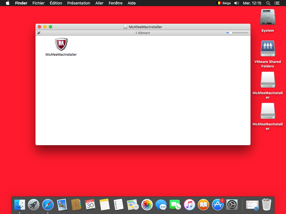Minimize the McAfeeMacInstaller window with yellow button
Image resolution: width=286 pixels, height=214 pixels.
[45, 27]
